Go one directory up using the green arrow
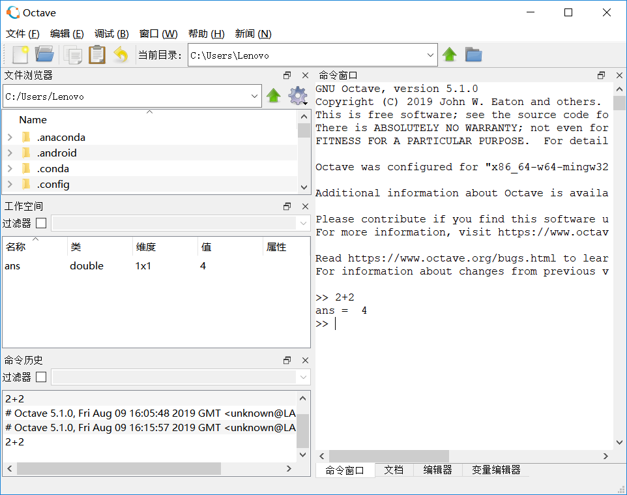Screen dimensions: 627x495 coord(449,54)
